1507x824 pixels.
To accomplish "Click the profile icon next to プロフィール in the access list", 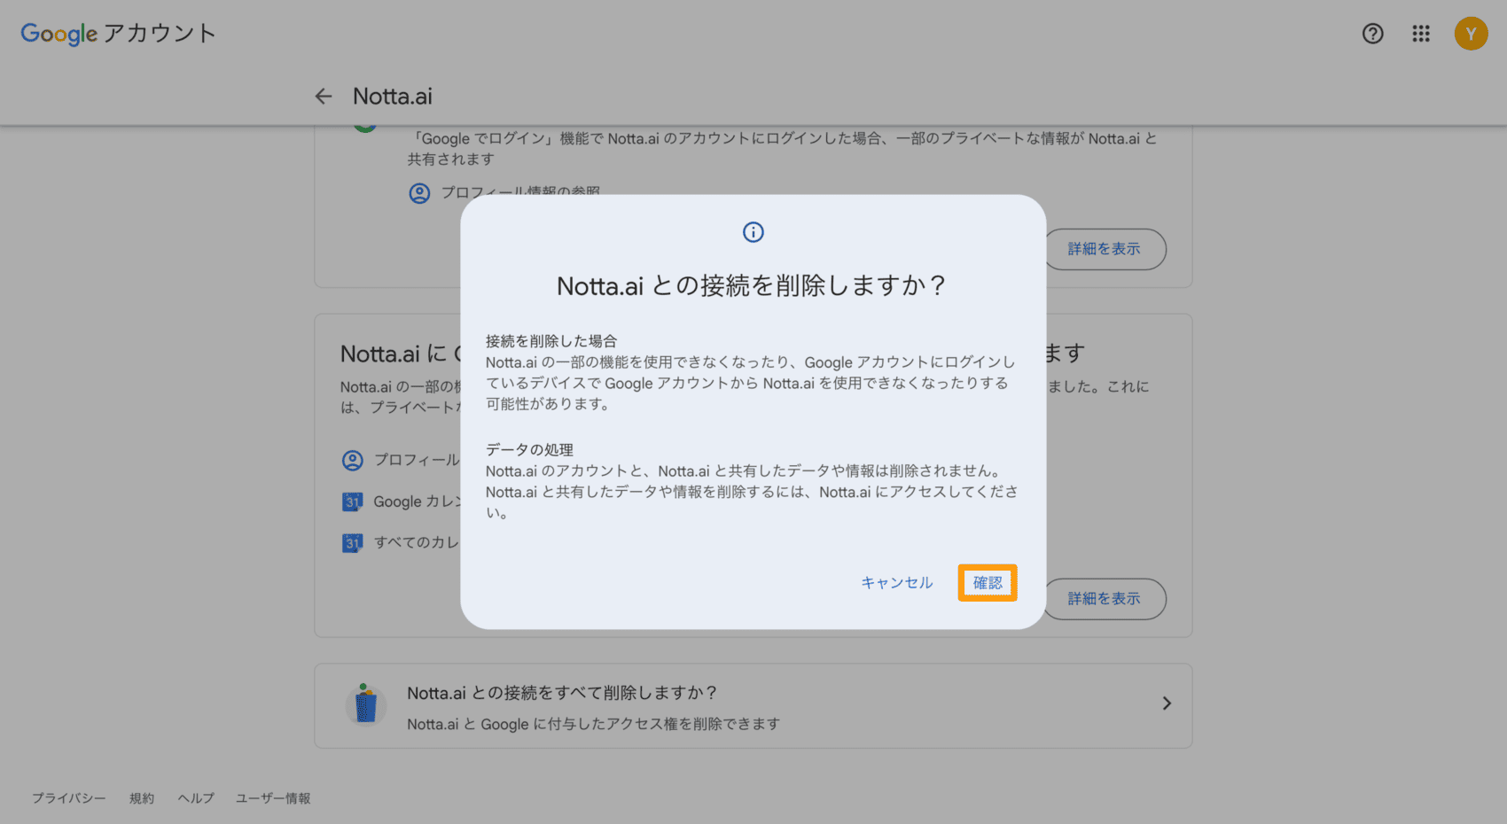I will [353, 461].
